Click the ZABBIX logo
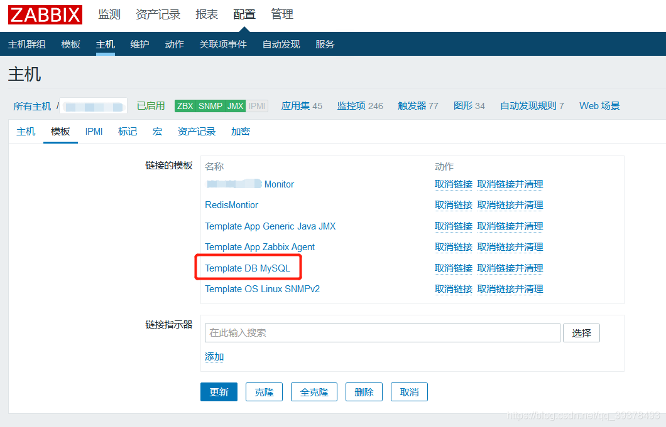Image resolution: width=666 pixels, height=427 pixels. [x=44, y=14]
